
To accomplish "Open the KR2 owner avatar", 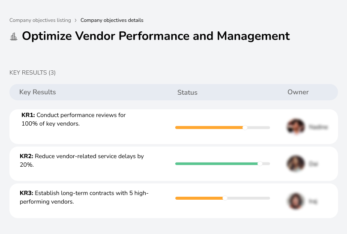I will click(296, 164).
